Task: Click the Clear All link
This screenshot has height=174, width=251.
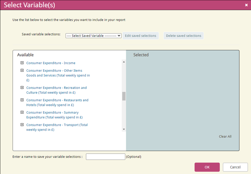Action: tap(225, 136)
